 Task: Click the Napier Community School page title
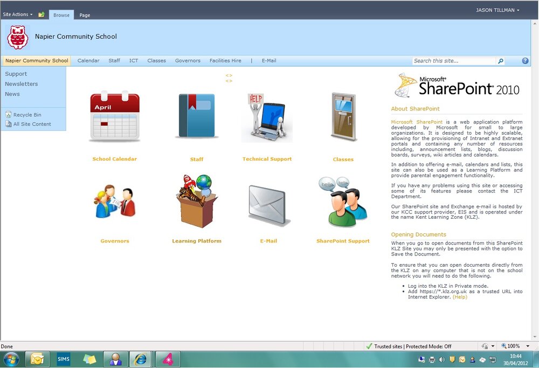pyautogui.click(x=76, y=37)
